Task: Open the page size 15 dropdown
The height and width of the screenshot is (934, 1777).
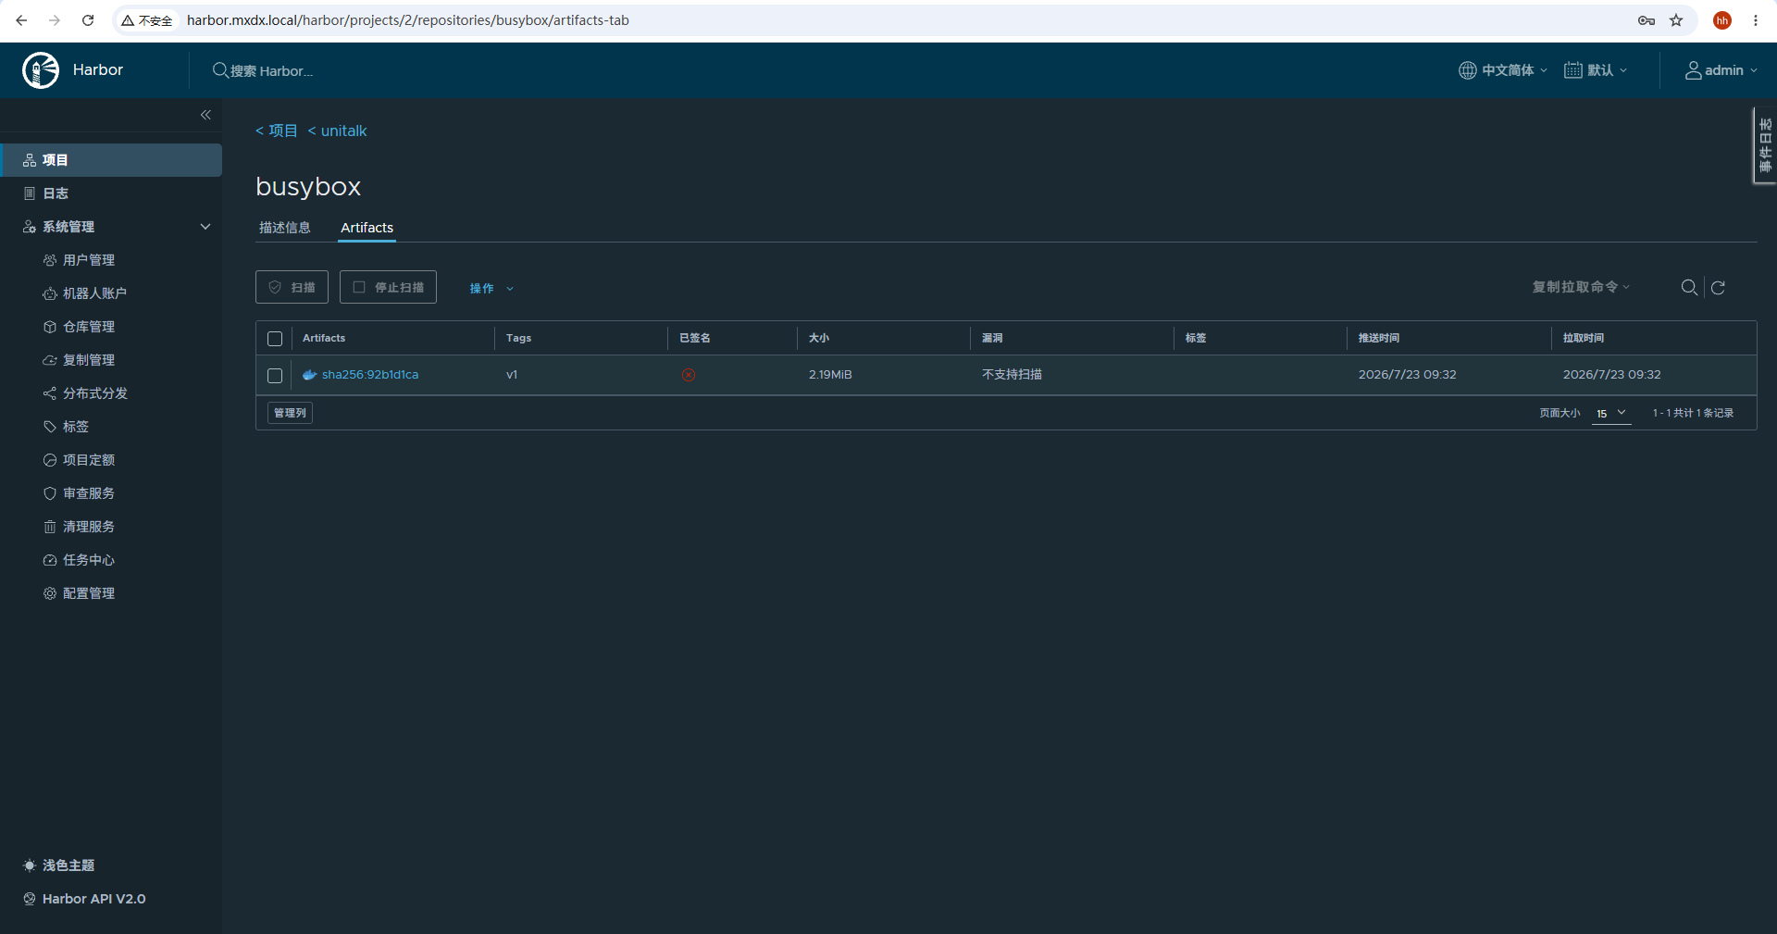Action: [1611, 413]
